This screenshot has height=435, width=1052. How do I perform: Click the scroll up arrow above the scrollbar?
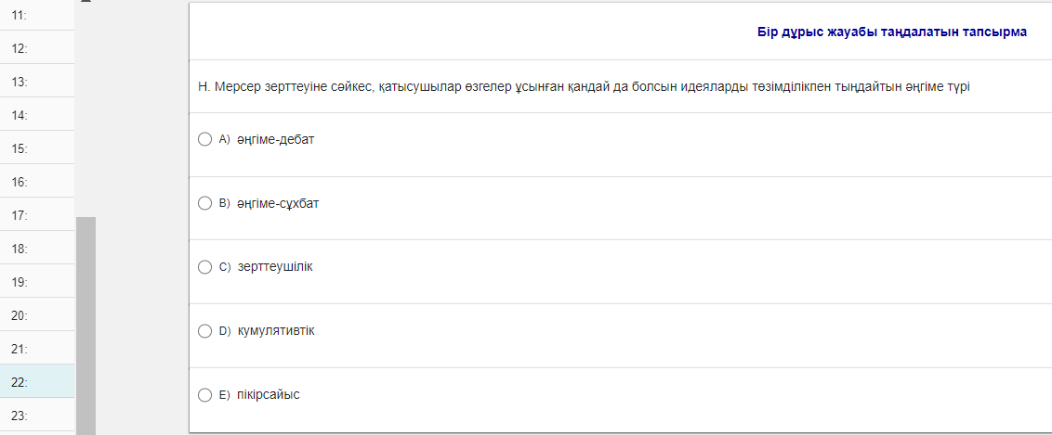85,3
